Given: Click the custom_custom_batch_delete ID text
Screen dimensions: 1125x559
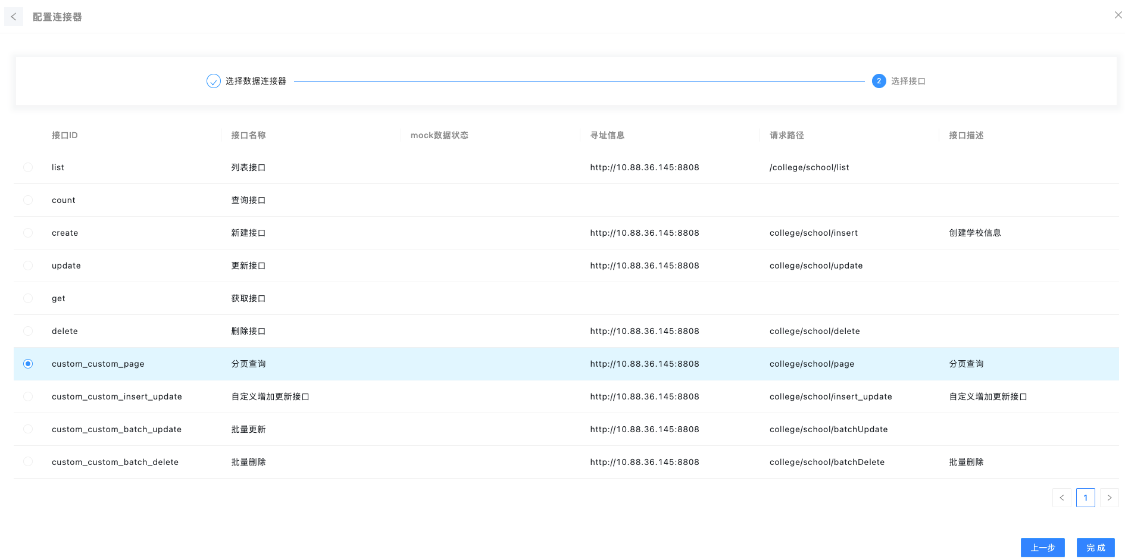Looking at the screenshot, I should pyautogui.click(x=115, y=462).
